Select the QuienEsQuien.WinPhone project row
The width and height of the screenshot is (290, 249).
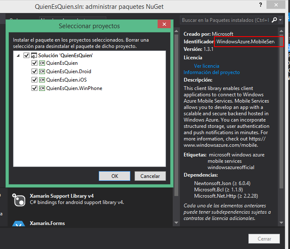pyautogui.click(x=74, y=88)
